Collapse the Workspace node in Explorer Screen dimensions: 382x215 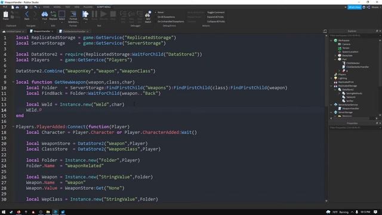pyautogui.click(x=331, y=41)
